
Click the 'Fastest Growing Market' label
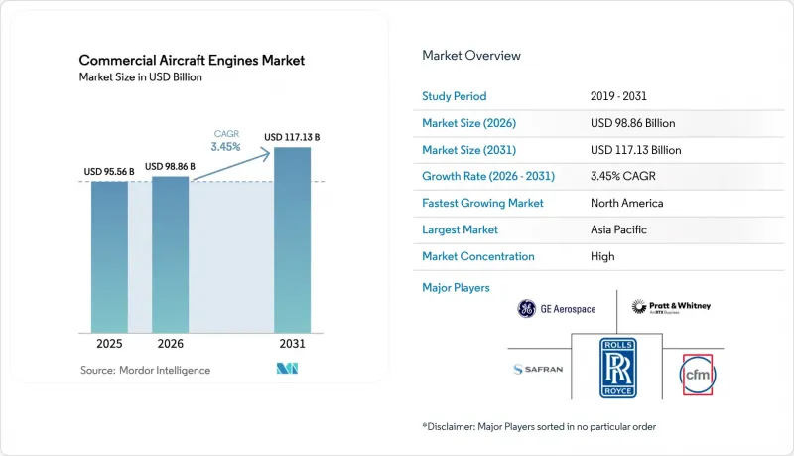pos(482,203)
